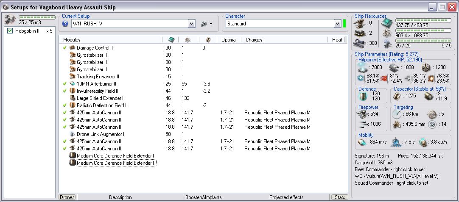Click the CPU usage bar 437.75 / 493.75
This screenshot has width=459, height=202.
point(423,20)
